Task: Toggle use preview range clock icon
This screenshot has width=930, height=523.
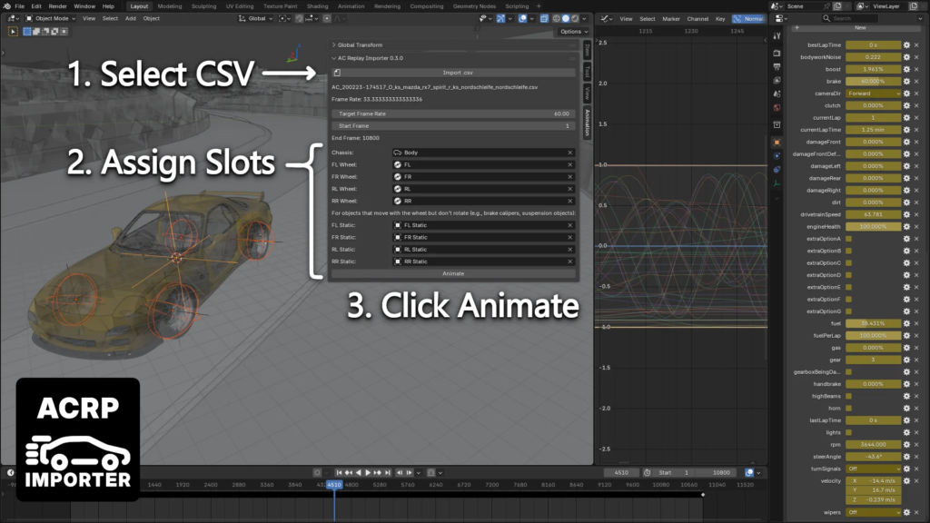Action: (647, 472)
